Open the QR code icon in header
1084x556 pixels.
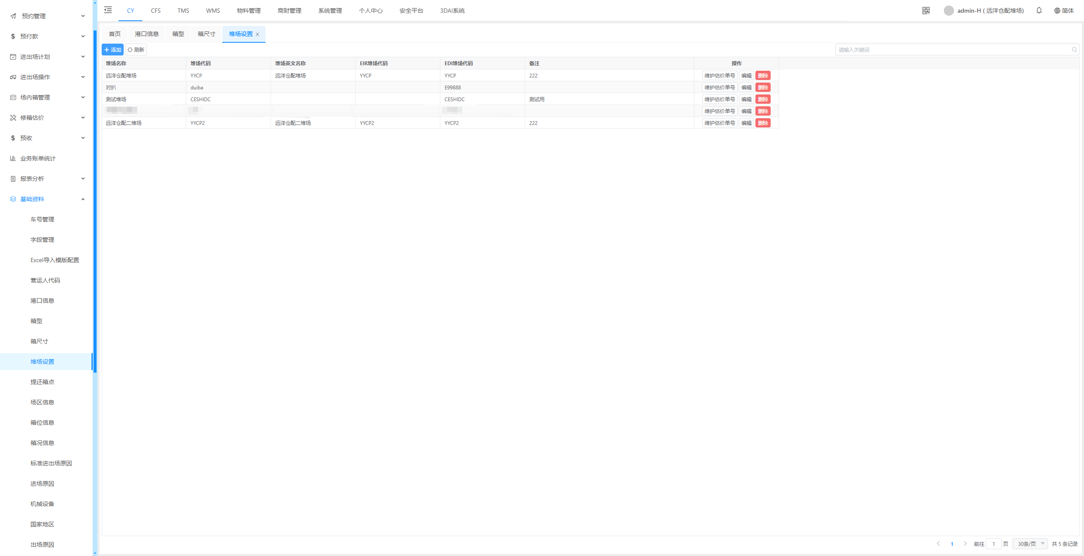(926, 11)
